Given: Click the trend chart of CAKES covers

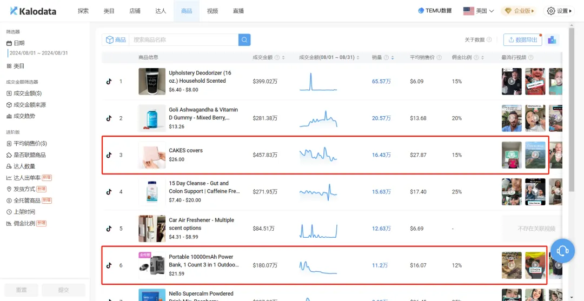Looking at the screenshot, I should tap(318, 155).
